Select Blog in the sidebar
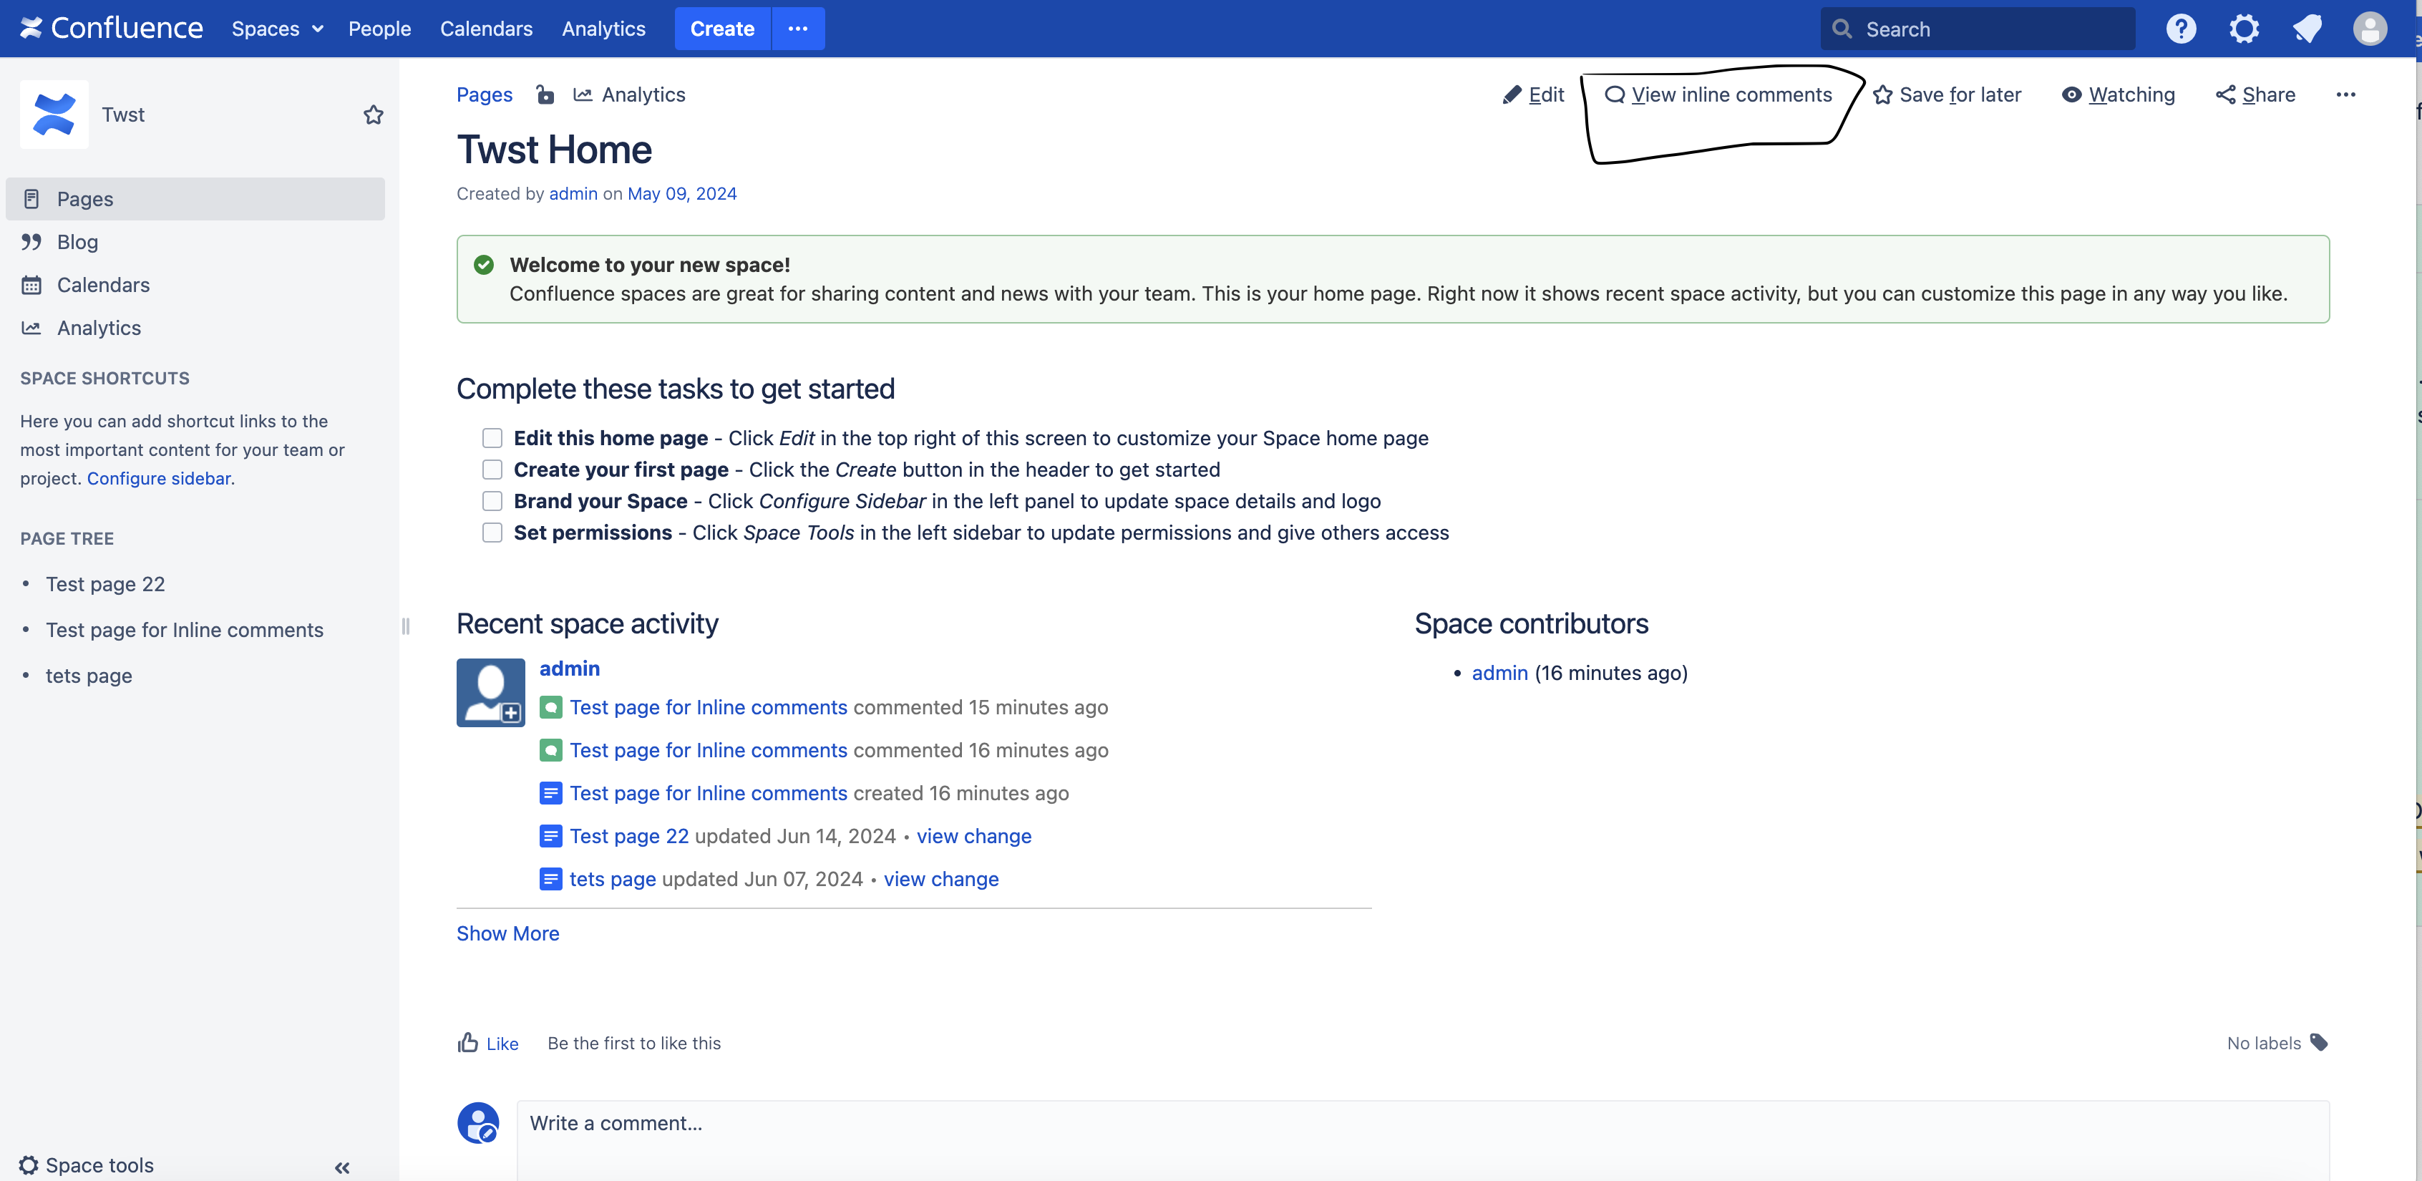Viewport: 2422px width, 1181px height. [77, 242]
